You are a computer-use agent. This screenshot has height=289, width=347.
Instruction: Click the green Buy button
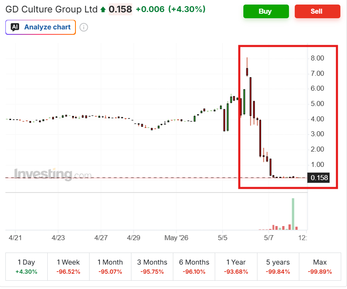pos(266,11)
